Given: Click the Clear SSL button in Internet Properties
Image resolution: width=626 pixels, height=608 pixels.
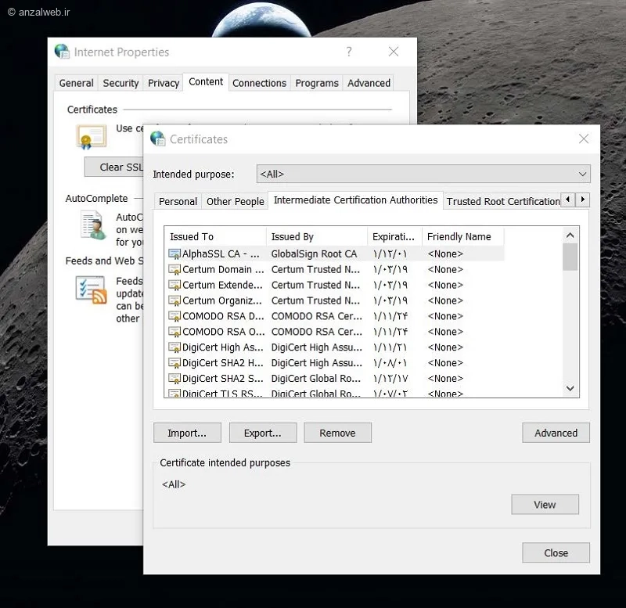Looking at the screenshot, I should click(x=113, y=167).
